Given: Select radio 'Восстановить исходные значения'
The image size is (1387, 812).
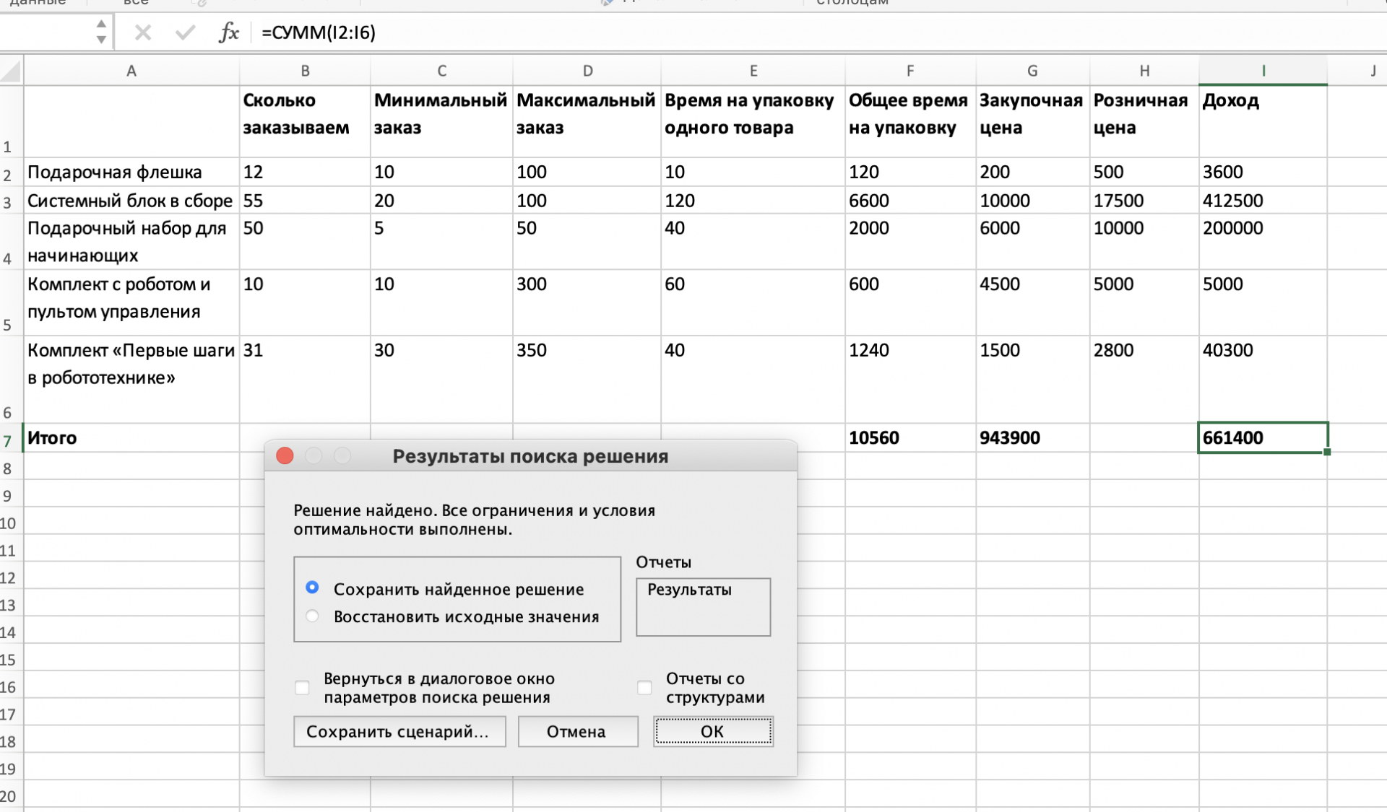Looking at the screenshot, I should (312, 616).
